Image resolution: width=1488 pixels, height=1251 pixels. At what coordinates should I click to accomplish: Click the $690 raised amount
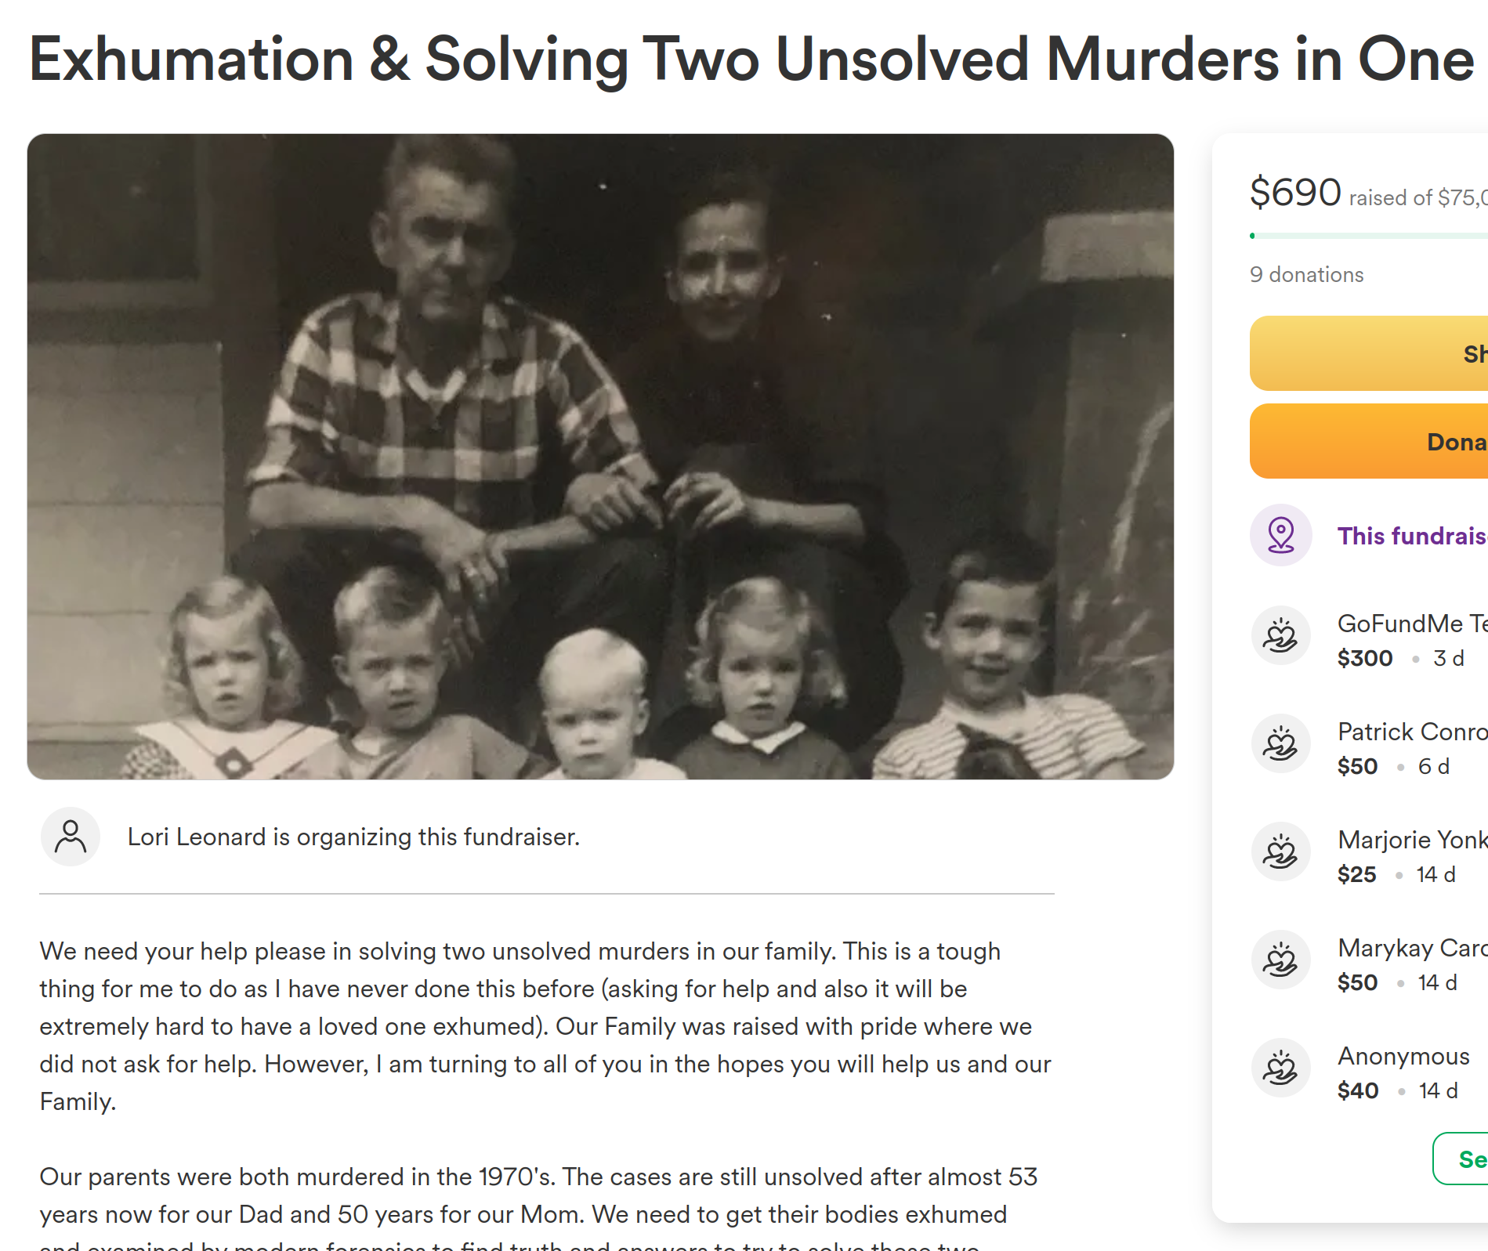[1295, 192]
